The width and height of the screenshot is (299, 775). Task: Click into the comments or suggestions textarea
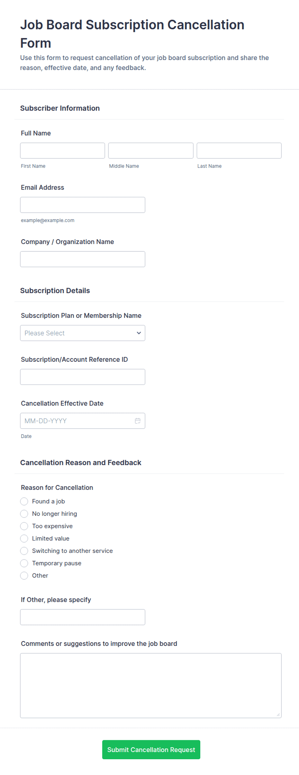click(x=151, y=686)
